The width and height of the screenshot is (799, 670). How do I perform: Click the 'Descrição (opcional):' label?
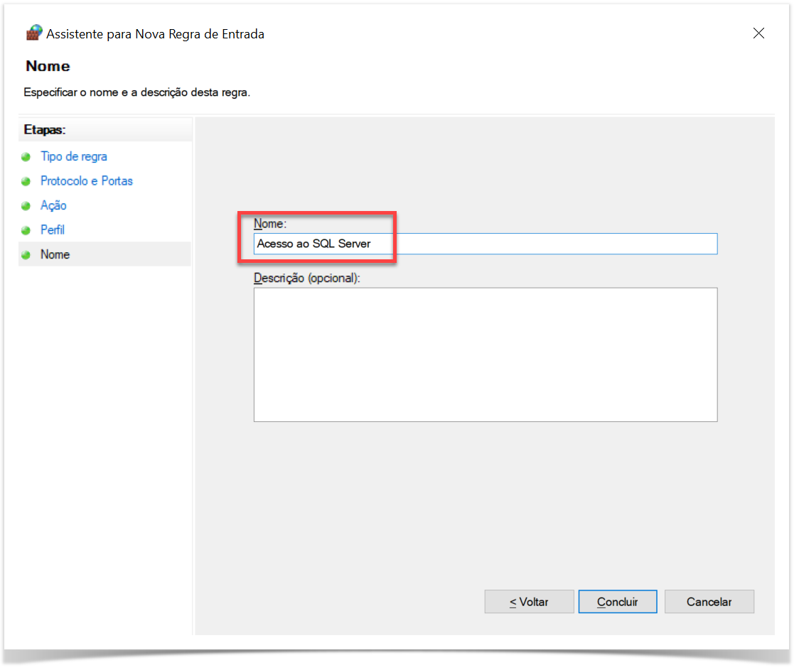pos(307,278)
